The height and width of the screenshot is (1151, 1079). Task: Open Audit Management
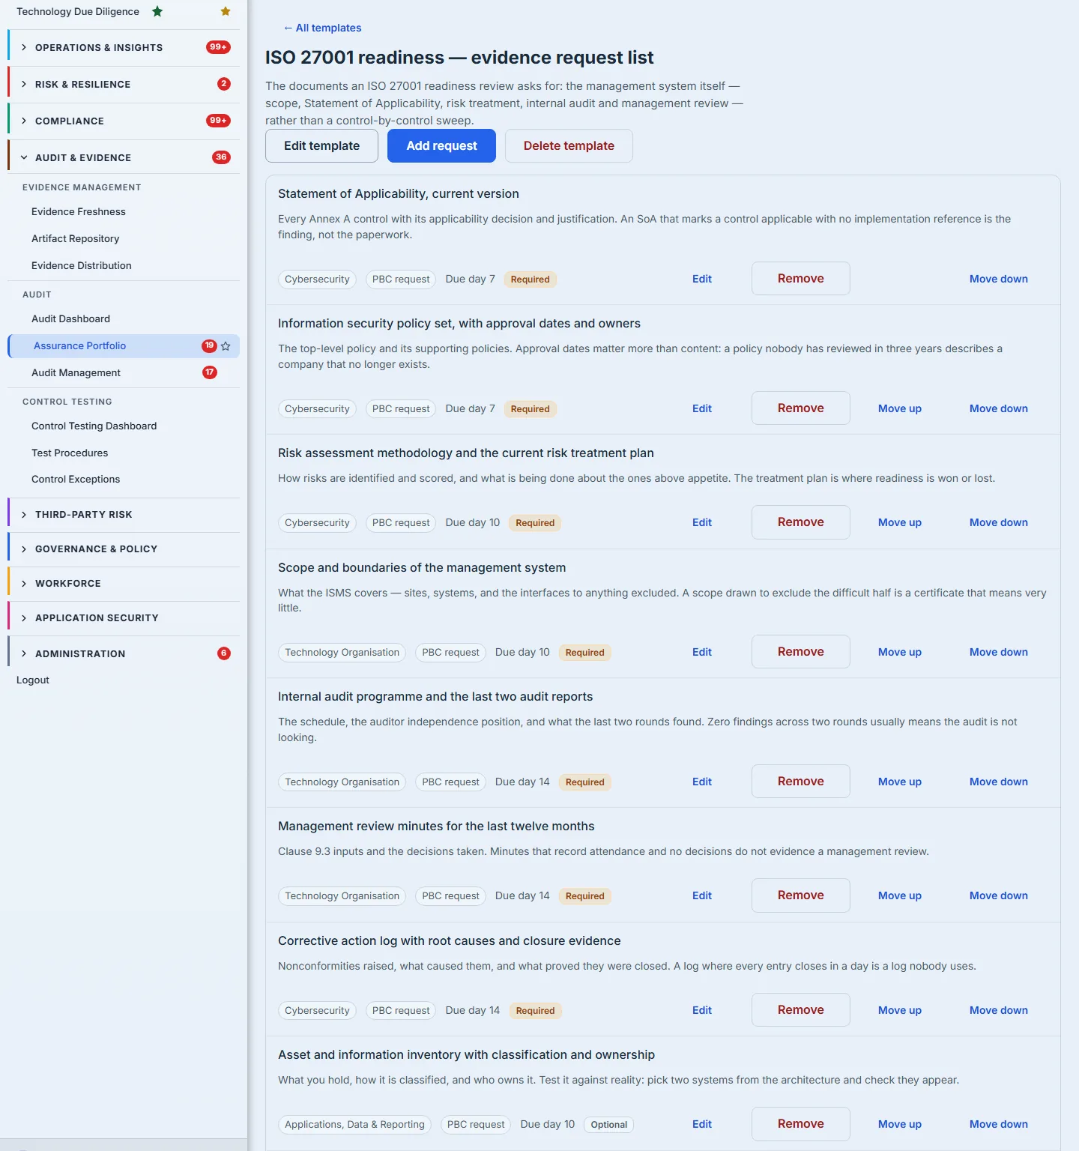point(76,373)
